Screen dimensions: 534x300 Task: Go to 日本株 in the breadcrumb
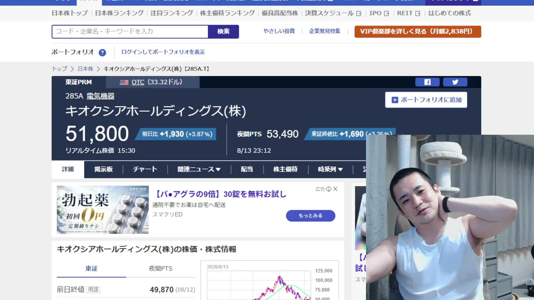pos(86,69)
